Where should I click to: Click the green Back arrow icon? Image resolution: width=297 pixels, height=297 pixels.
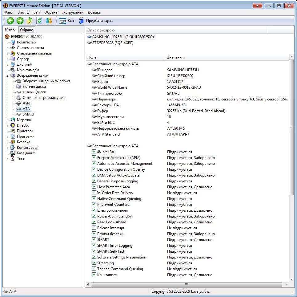tap(10, 21)
